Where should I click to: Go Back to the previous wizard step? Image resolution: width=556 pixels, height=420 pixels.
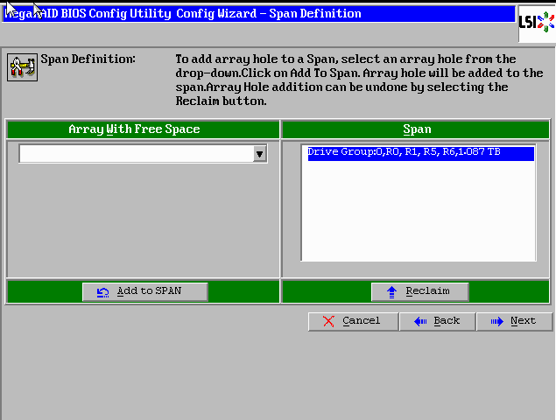(437, 321)
